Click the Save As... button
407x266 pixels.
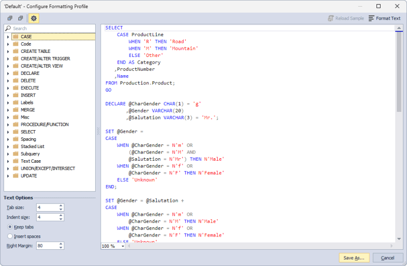pos(354,258)
